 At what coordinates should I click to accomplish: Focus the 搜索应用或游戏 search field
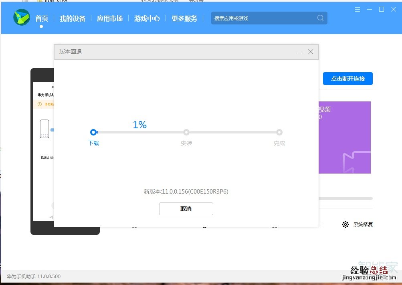[x=263, y=18]
